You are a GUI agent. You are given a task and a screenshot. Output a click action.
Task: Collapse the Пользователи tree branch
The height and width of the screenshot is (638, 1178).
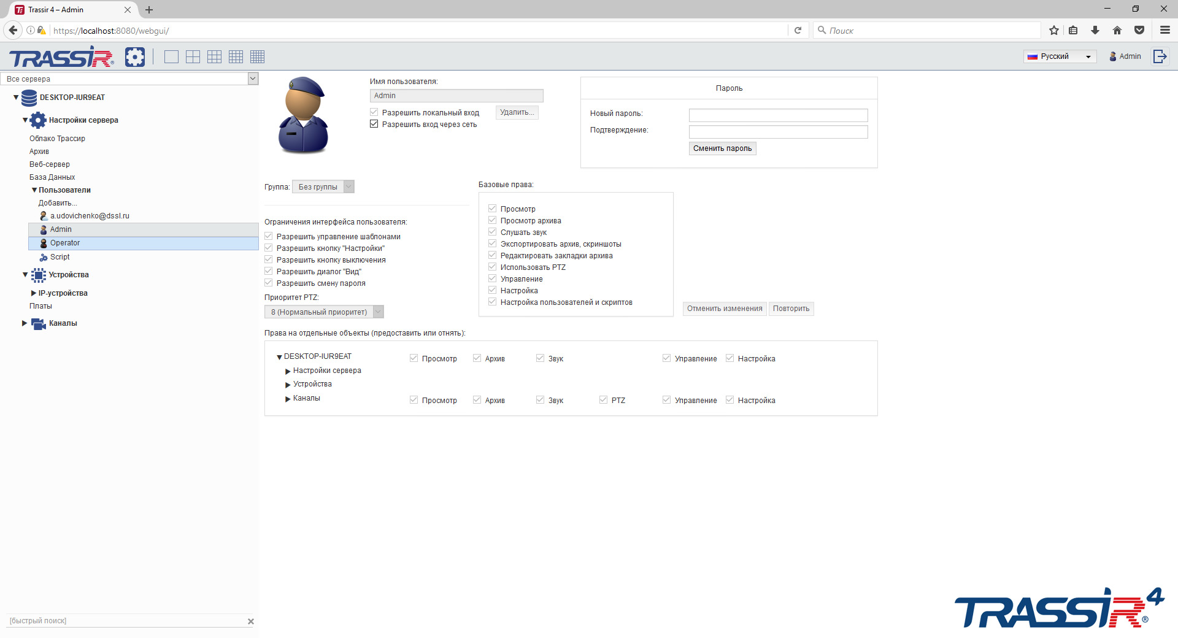pos(34,190)
